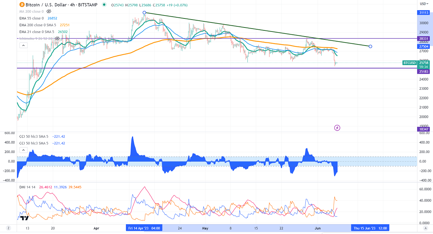Click the 28331 purple horizontal line label

424,39
